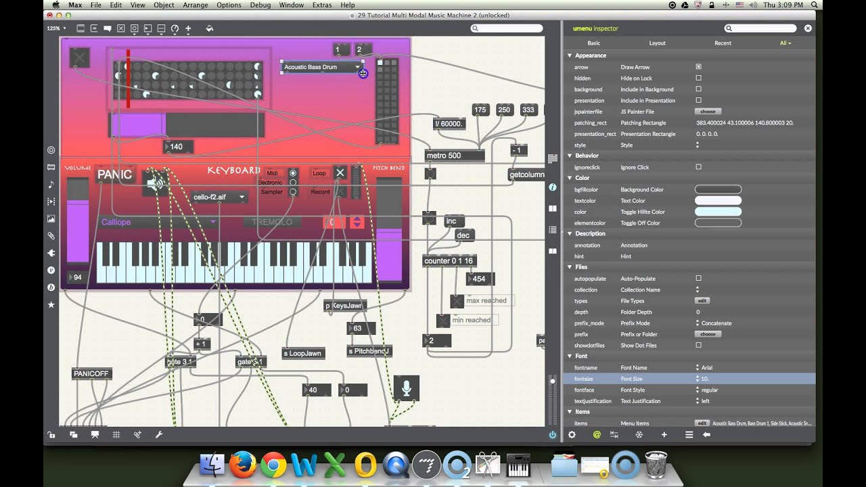
Task: Click the inspector plus icon at bottom
Action: click(x=664, y=435)
